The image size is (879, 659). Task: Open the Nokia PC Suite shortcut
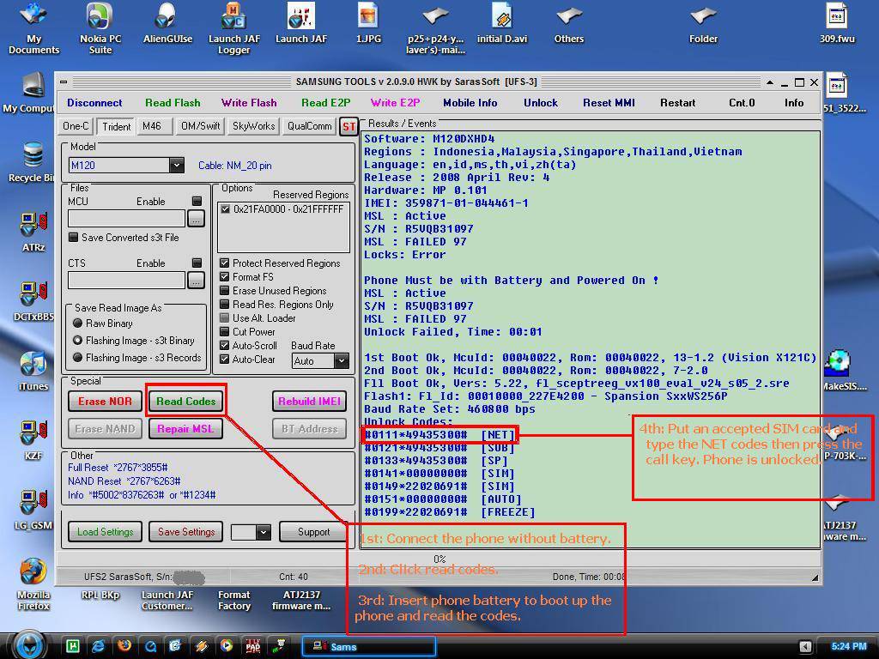(100, 28)
